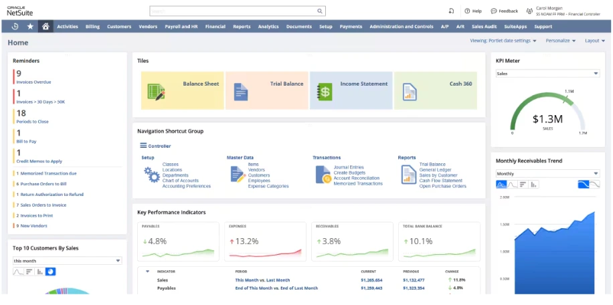Open the Payroll and HR menu

tap(181, 27)
